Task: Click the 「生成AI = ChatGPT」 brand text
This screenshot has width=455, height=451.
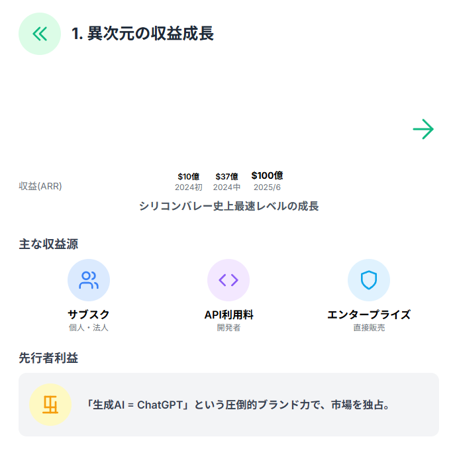Action: pyautogui.click(x=138, y=405)
